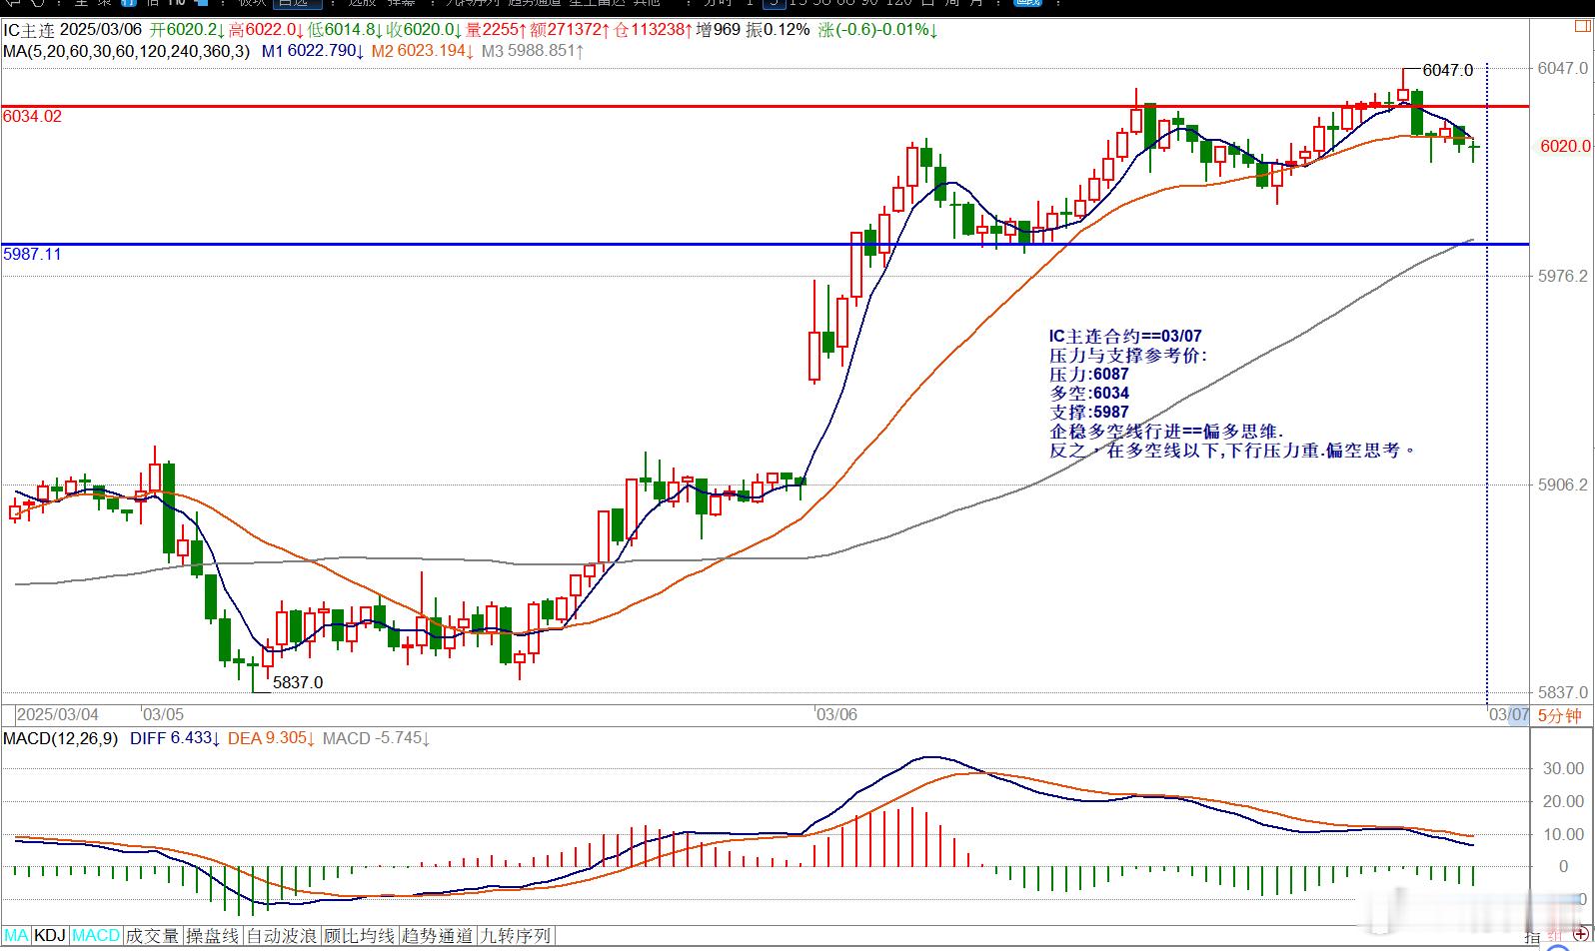Click the M3 5988.851 moving average value

coord(533,50)
